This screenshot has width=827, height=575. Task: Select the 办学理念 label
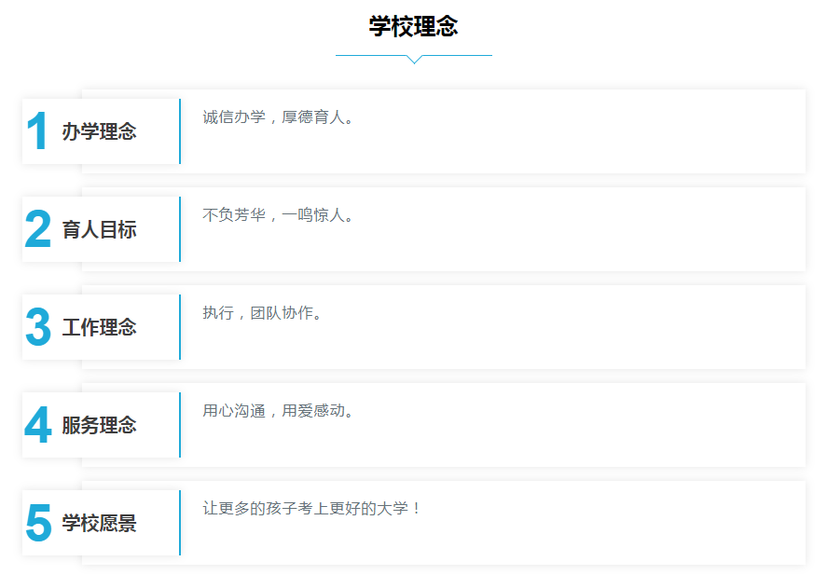pyautogui.click(x=99, y=131)
